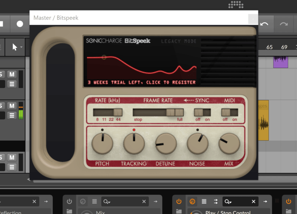
Task: Click the NOISE knob
Action: pos(197,143)
